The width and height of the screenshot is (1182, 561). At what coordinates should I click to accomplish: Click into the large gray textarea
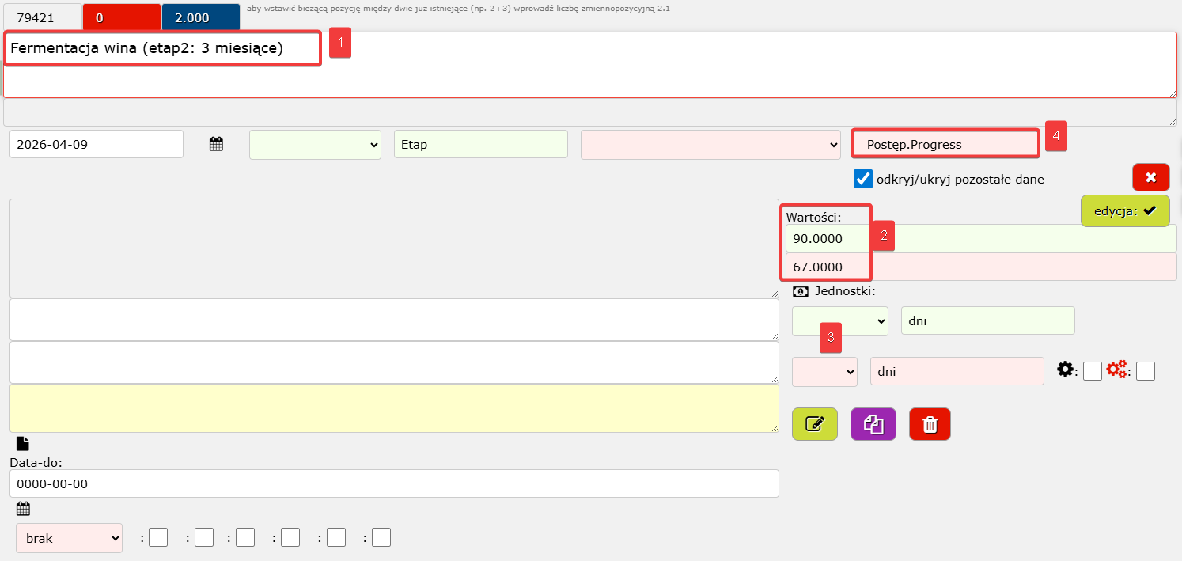tap(394, 248)
